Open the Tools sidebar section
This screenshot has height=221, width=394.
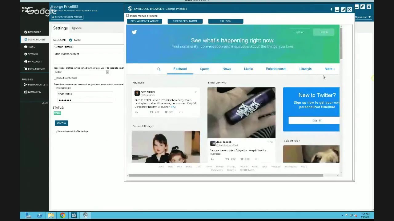[x=30, y=47]
